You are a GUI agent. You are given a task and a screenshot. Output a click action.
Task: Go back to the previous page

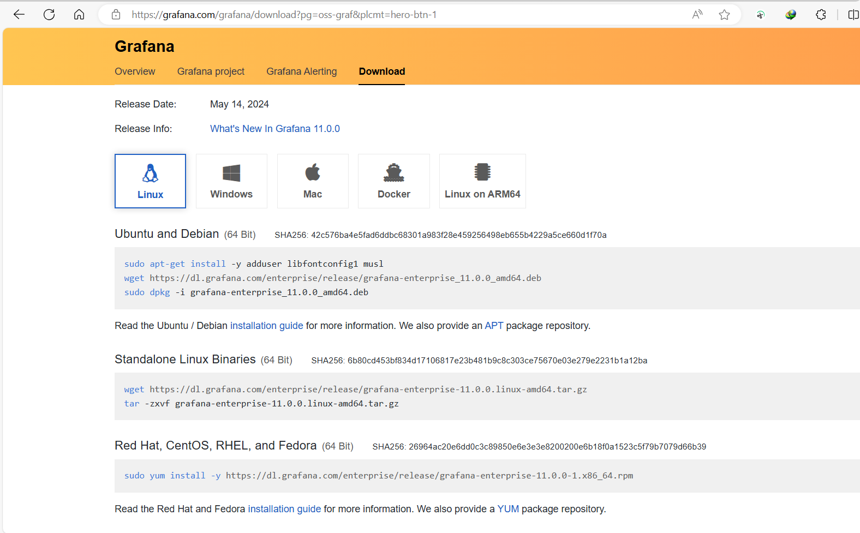(19, 15)
